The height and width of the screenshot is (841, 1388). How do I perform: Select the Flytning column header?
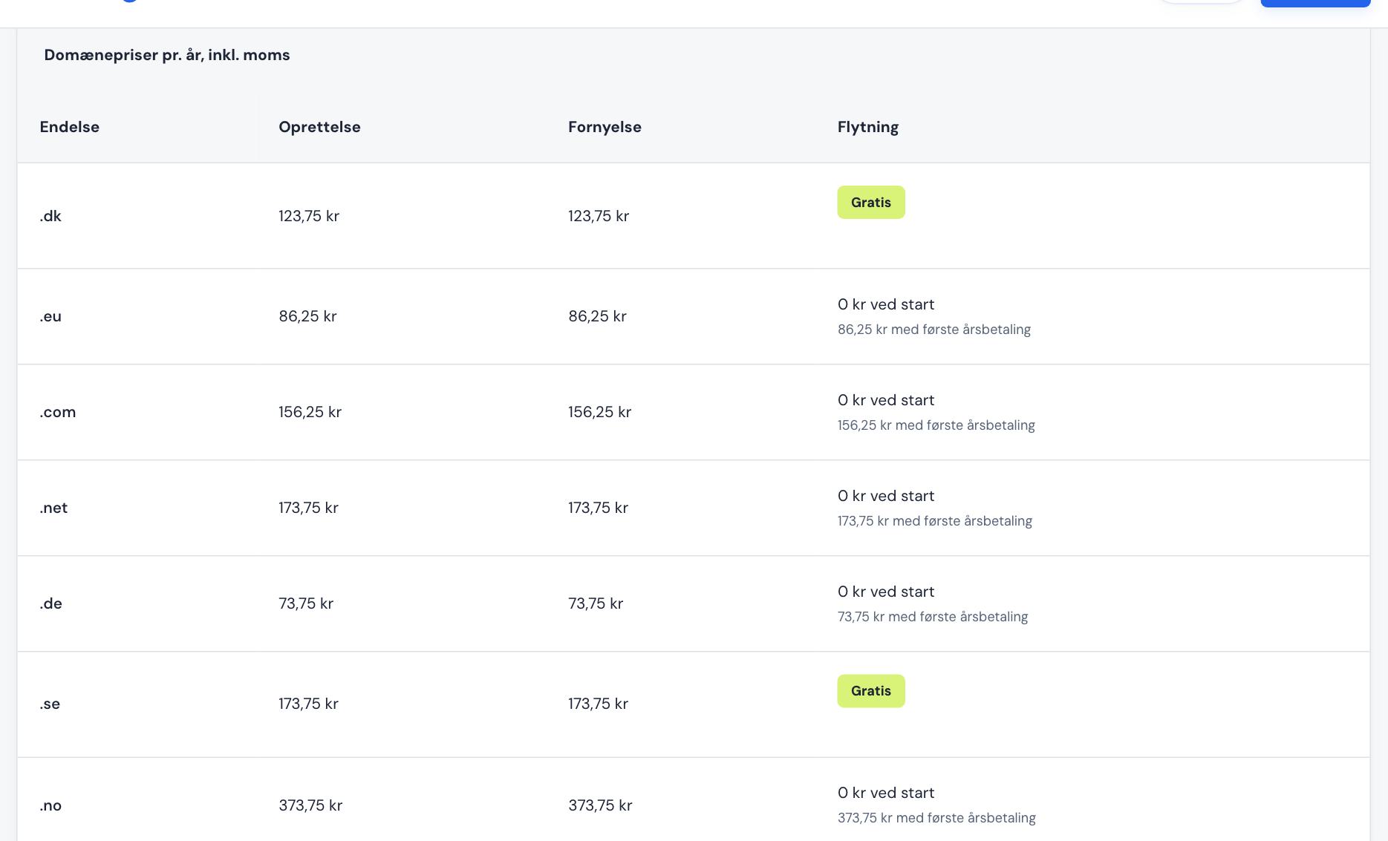point(867,127)
